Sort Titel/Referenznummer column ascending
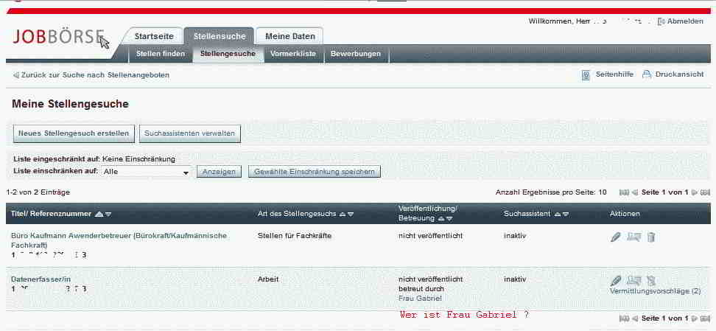Viewport: 716px width, 331px height. coord(99,214)
